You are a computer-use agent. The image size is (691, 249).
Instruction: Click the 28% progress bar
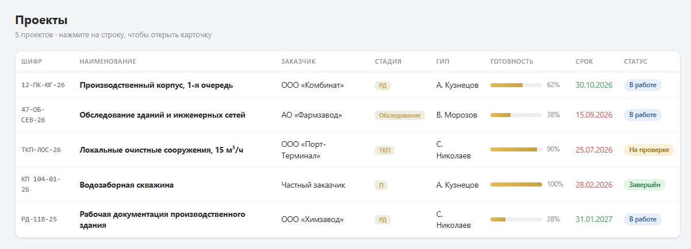coord(516,219)
